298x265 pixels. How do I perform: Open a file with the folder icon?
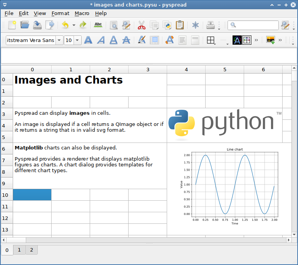coord(25,25)
